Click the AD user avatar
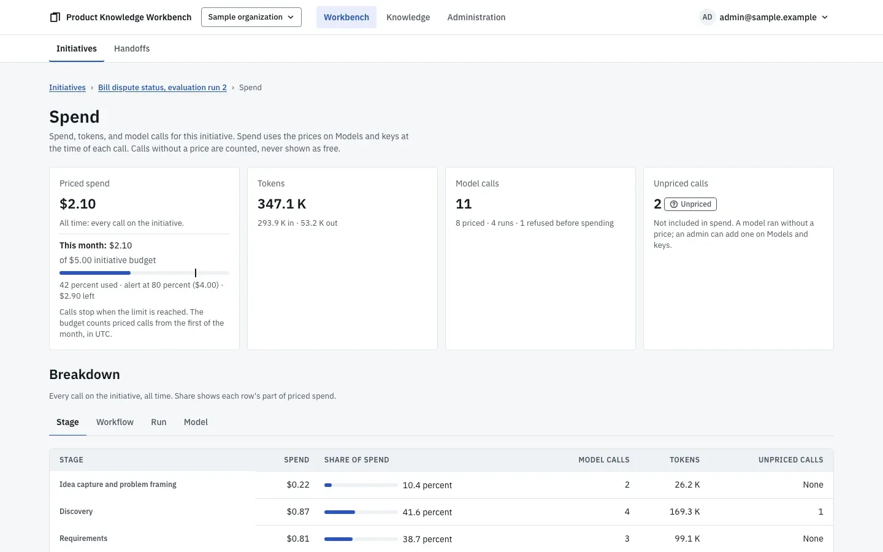This screenshot has width=883, height=552. coord(707,17)
